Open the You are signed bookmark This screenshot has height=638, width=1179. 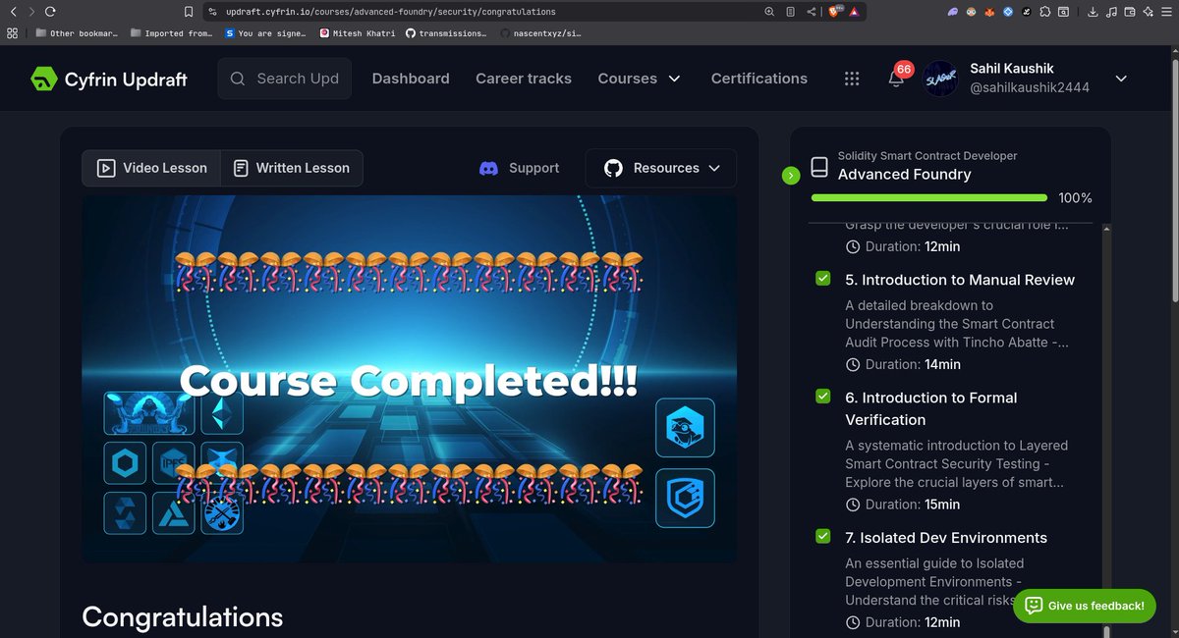265,32
